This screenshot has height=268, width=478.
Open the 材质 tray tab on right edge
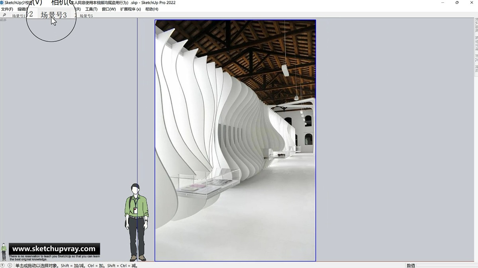point(476,69)
